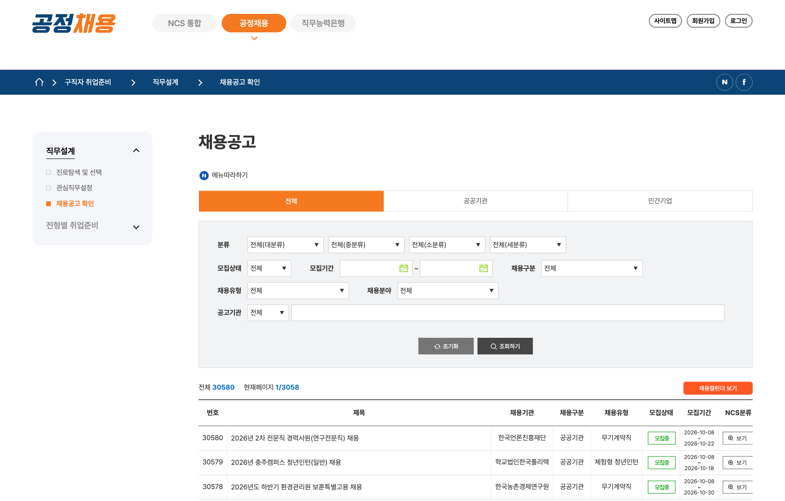Image resolution: width=785 pixels, height=501 pixels.
Task: Collapse the 직무설계 sidebar section
Action: pyautogui.click(x=136, y=151)
